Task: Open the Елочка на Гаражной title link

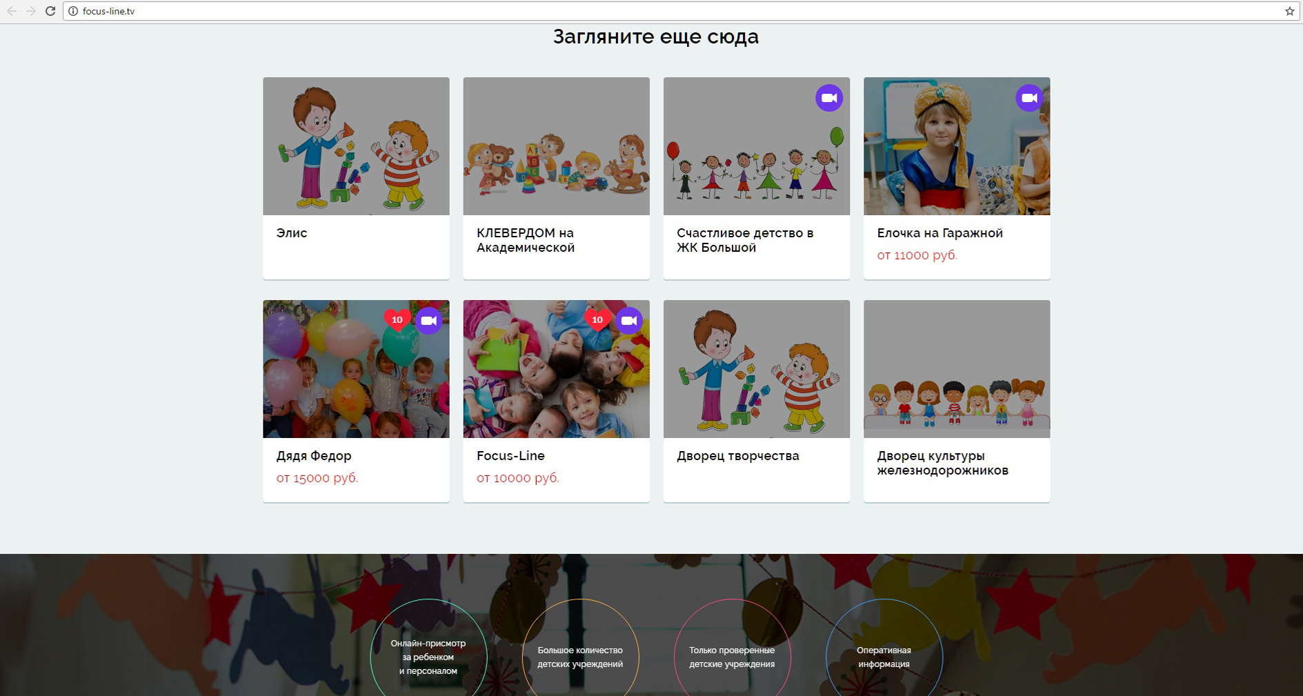Action: [939, 233]
